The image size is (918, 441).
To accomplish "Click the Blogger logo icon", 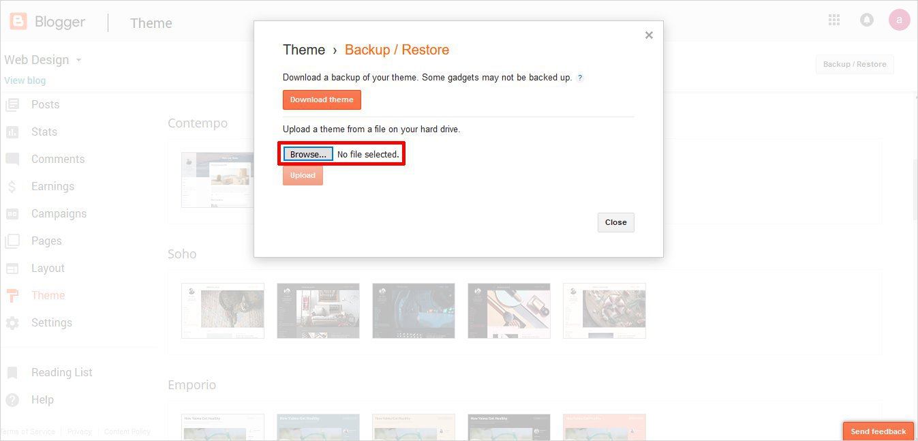I will (18, 22).
